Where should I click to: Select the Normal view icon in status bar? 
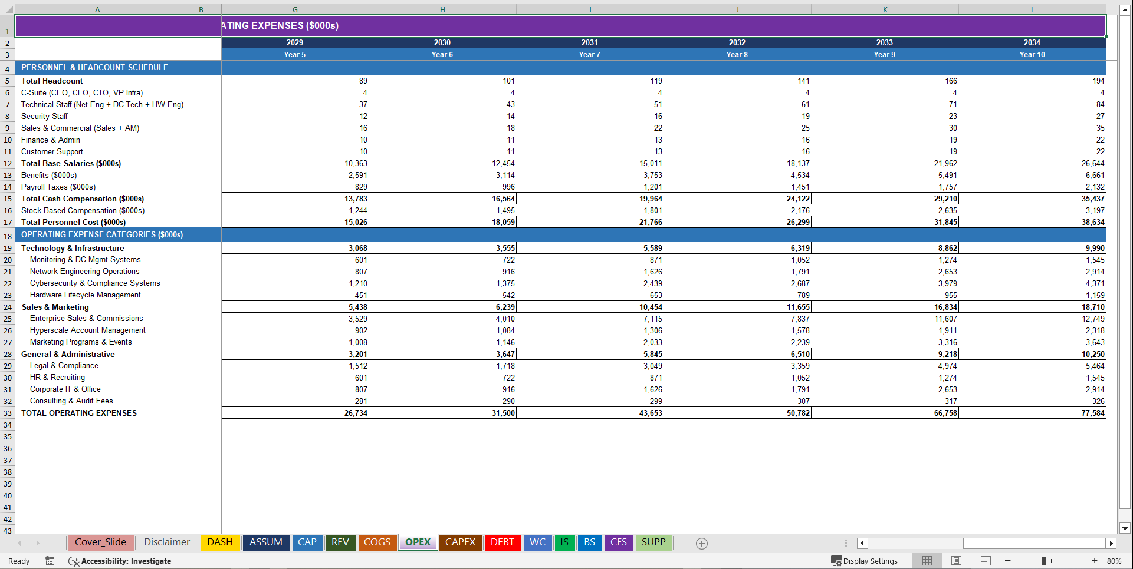coord(927,561)
